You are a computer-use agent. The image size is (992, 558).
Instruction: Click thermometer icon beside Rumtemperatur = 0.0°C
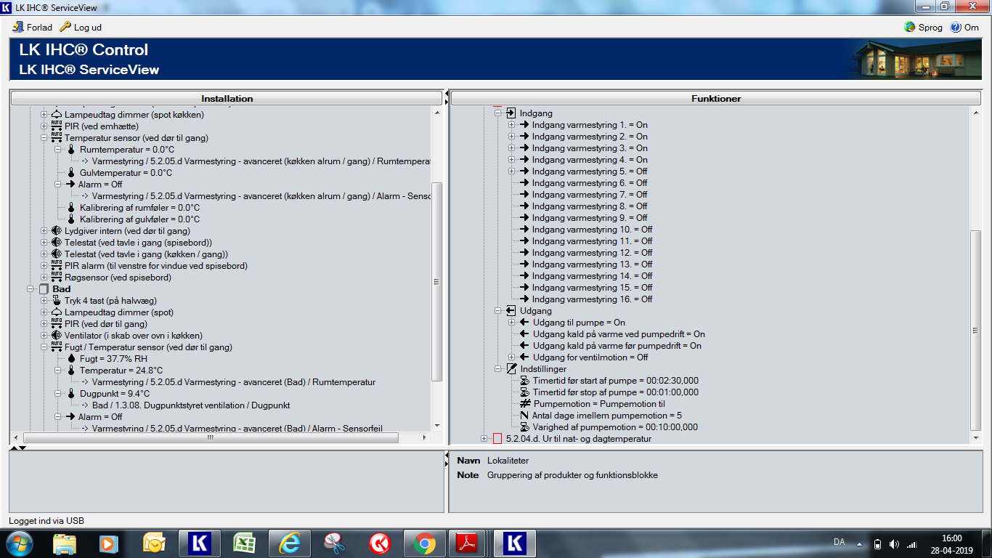pyautogui.click(x=71, y=150)
